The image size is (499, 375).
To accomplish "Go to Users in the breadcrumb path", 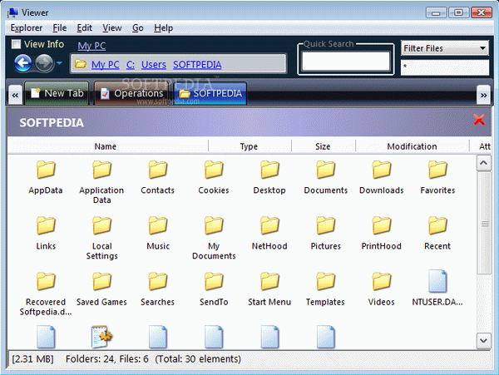I will pos(154,65).
